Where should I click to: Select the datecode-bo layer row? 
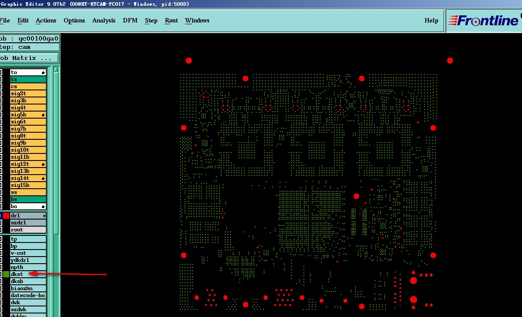[x=28, y=295]
